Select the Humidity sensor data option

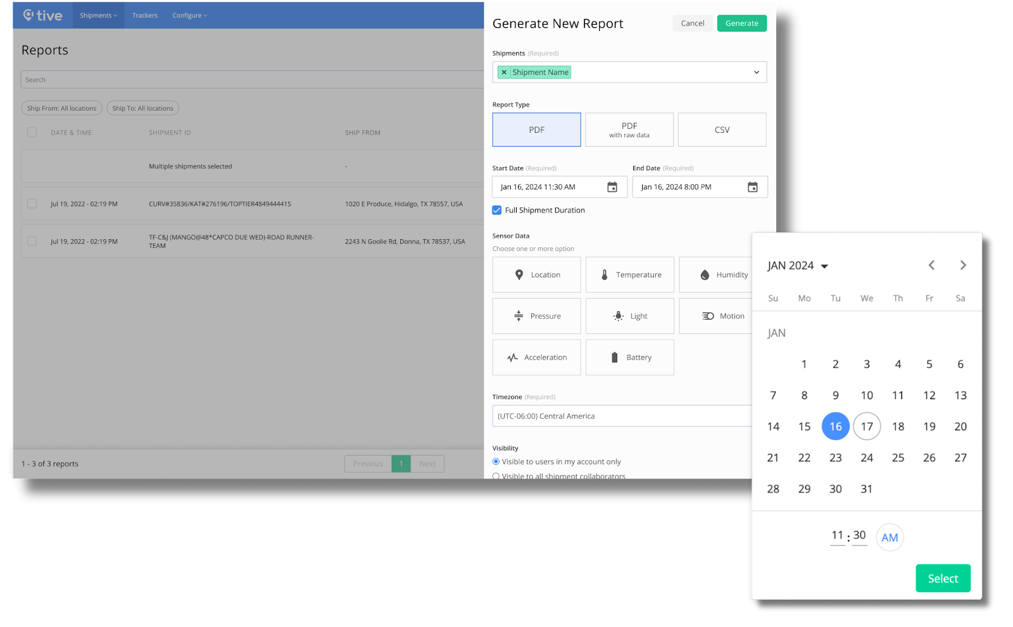click(x=722, y=275)
